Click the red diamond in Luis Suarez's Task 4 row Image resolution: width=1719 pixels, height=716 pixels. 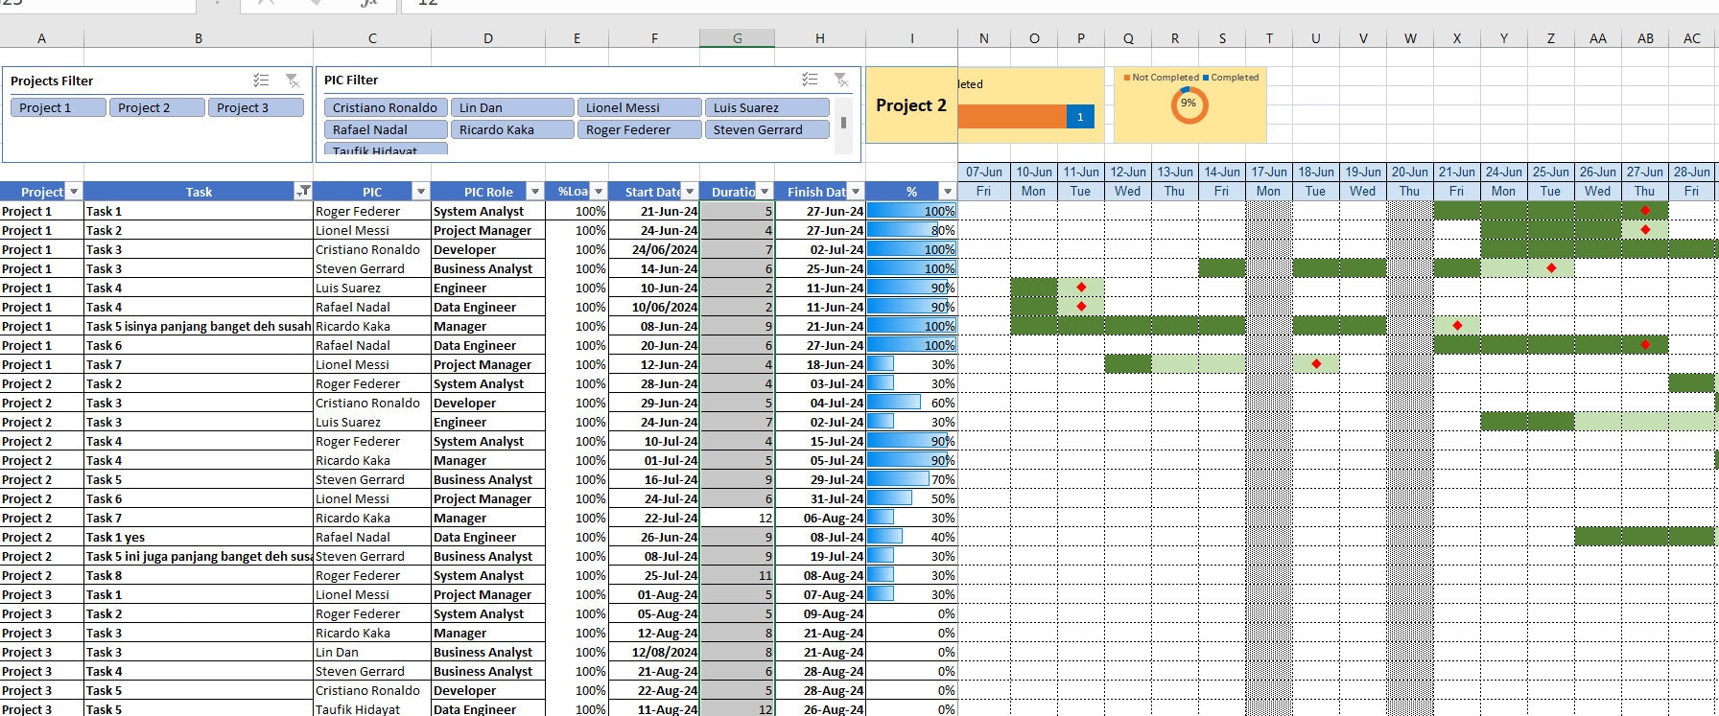click(1081, 288)
